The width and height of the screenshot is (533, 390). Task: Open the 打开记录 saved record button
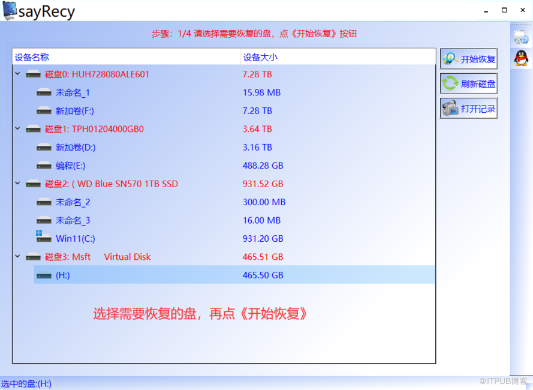[x=468, y=108]
